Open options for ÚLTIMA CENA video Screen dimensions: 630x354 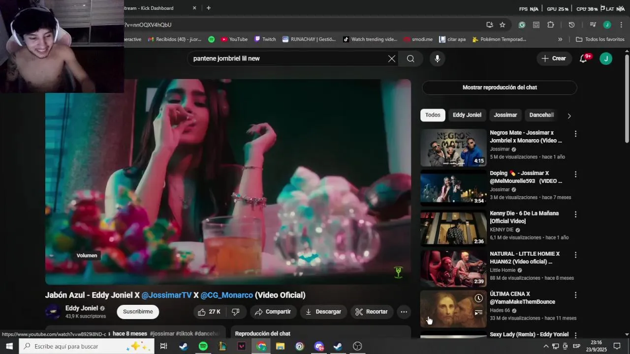pos(575,295)
